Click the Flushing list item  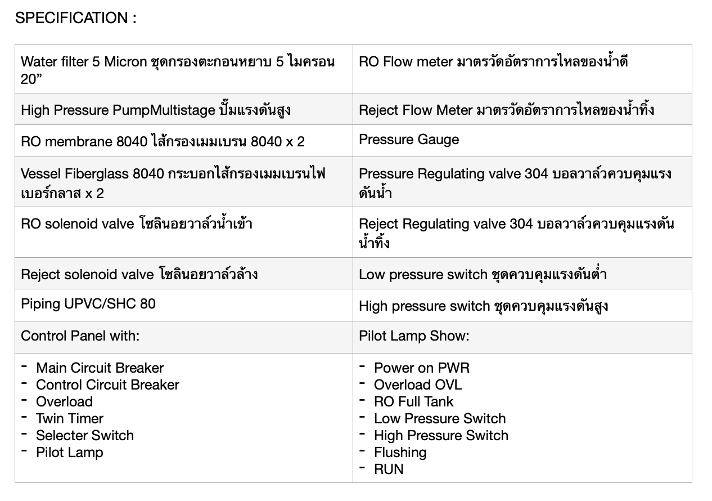[400, 452]
